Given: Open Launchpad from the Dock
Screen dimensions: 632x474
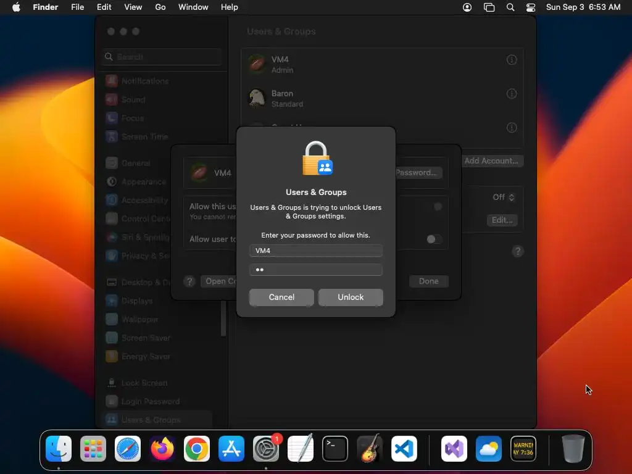Looking at the screenshot, I should point(93,449).
